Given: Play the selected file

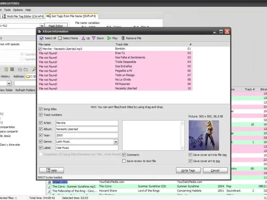Looking at the screenshot, I should pos(109,38).
